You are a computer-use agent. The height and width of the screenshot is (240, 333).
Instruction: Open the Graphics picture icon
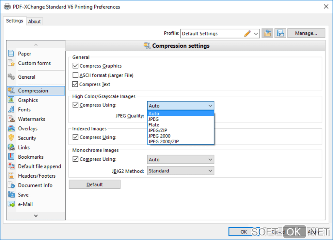[11, 100]
